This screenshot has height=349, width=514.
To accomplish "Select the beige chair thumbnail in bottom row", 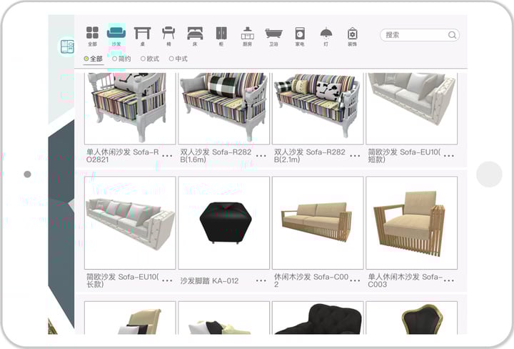I will click(130, 318).
